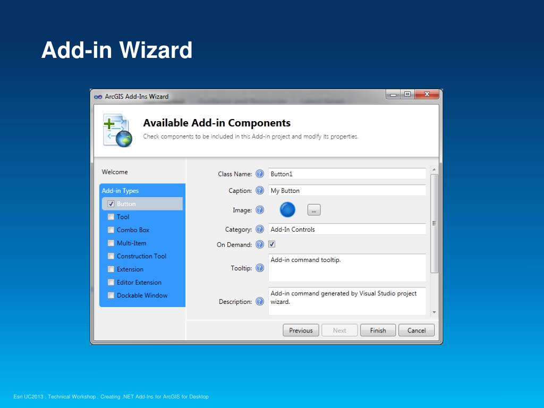Click the Finish button
Viewport: 544px width, 408px height.
click(378, 330)
